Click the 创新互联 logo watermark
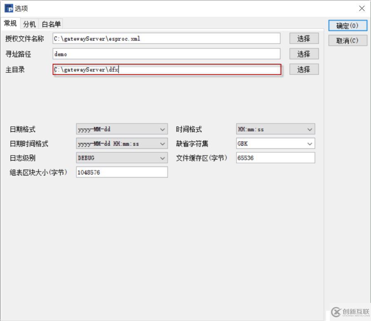371x321 pixels. [350, 312]
